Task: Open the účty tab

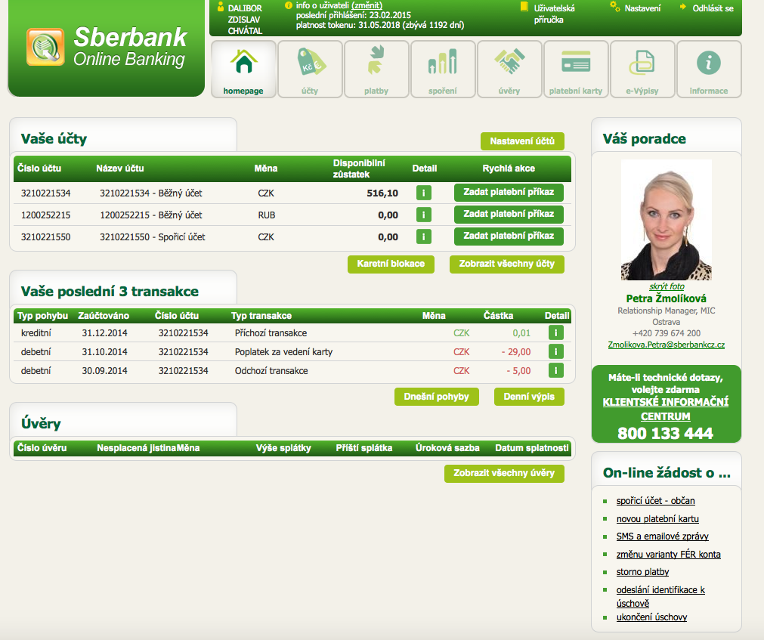Action: (x=310, y=70)
